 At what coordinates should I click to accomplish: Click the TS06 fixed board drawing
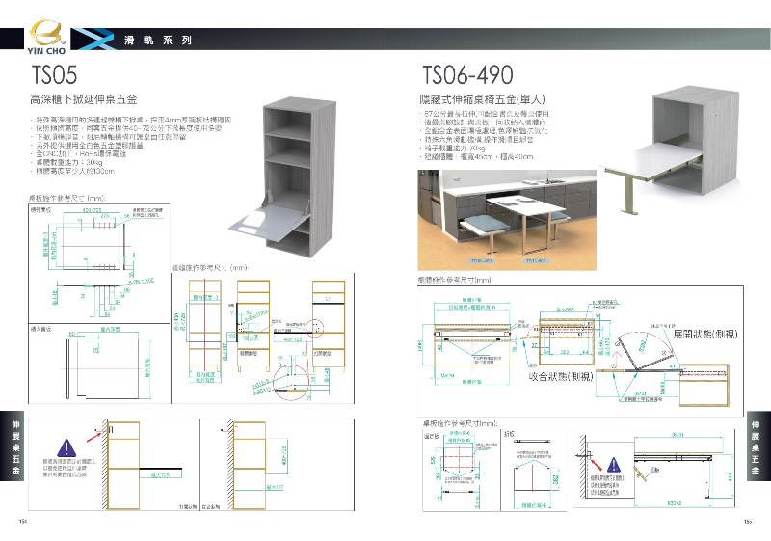pyautogui.click(x=463, y=470)
